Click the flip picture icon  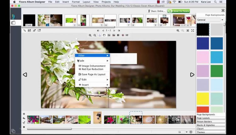[99, 35]
